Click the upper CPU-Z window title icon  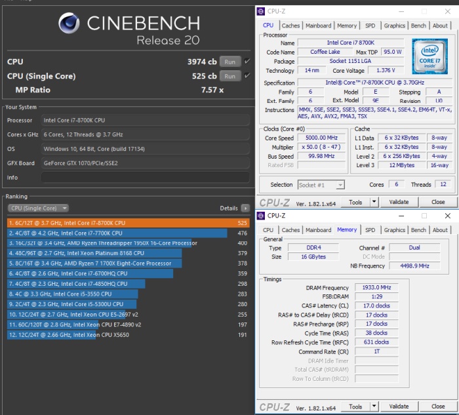[x=260, y=11]
